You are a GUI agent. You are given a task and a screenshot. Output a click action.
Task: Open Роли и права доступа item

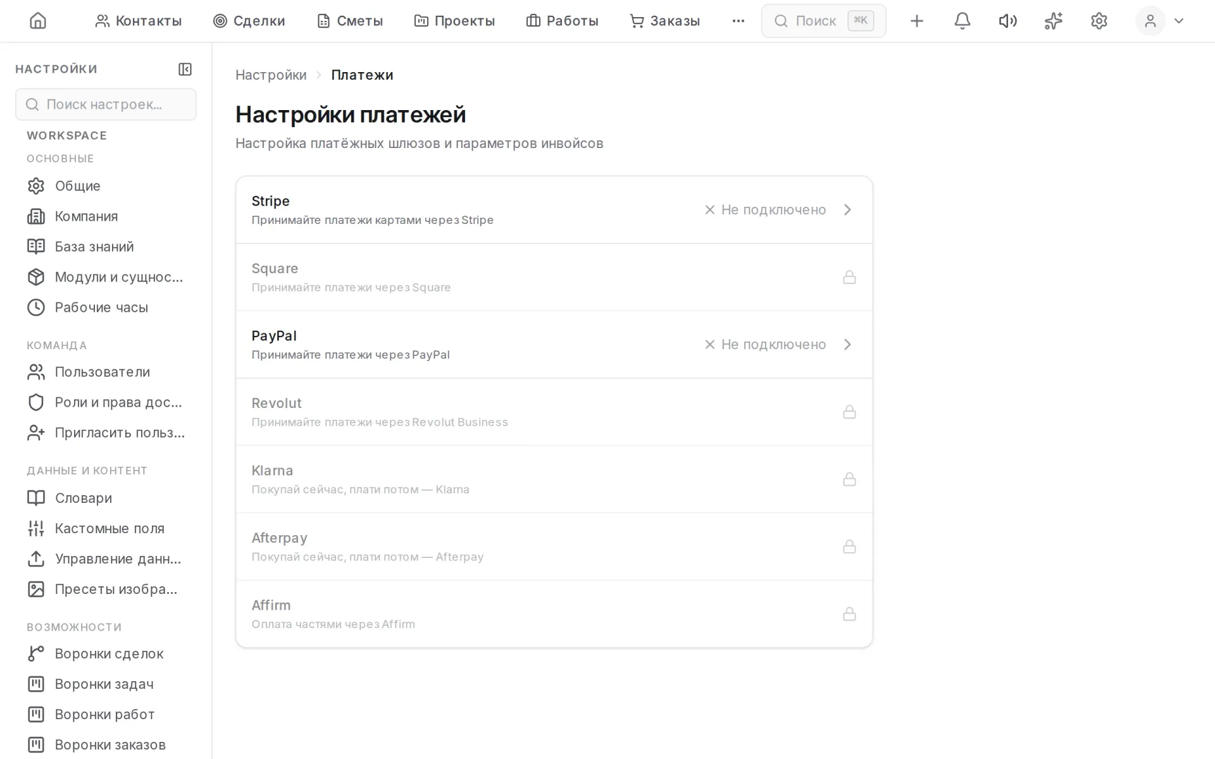(x=106, y=402)
